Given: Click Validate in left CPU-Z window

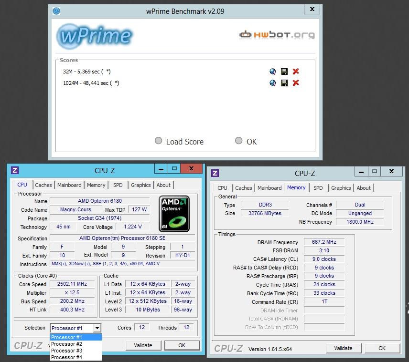Looking at the screenshot, I should (x=143, y=345).
